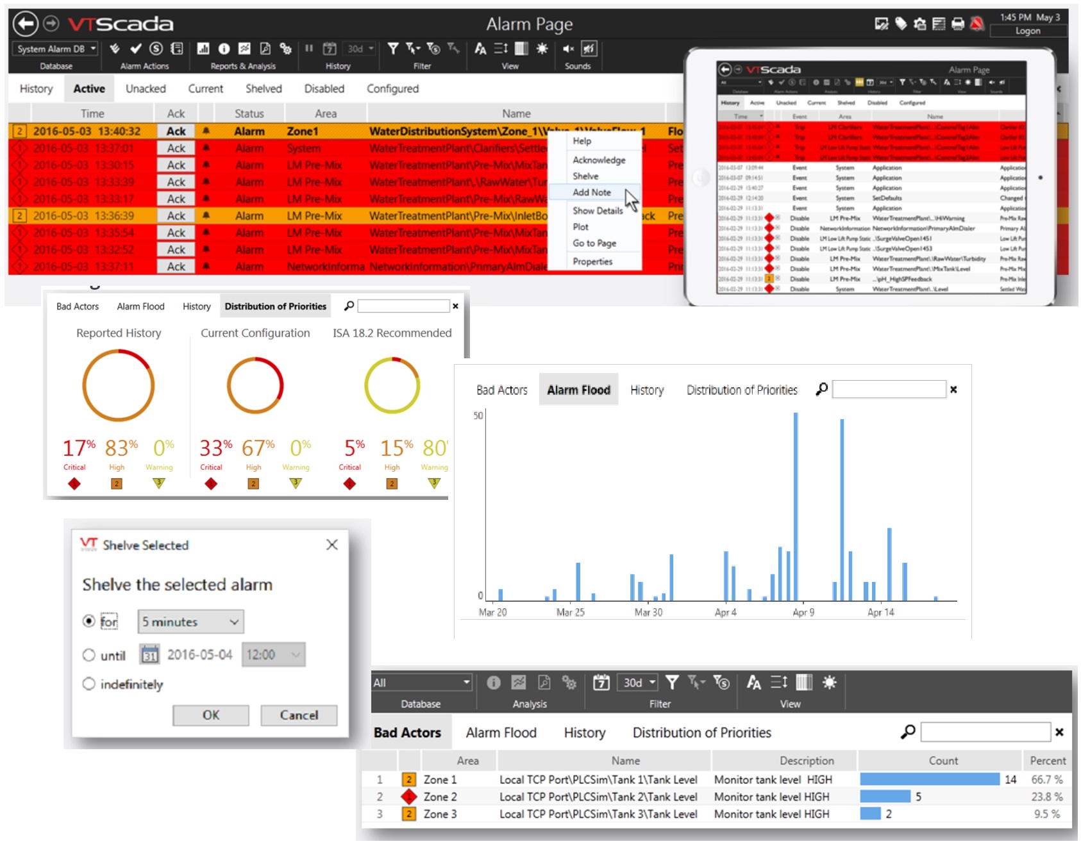This screenshot has width=1081, height=846.
Task: Go back with the round arrow button
Action: tap(26, 24)
